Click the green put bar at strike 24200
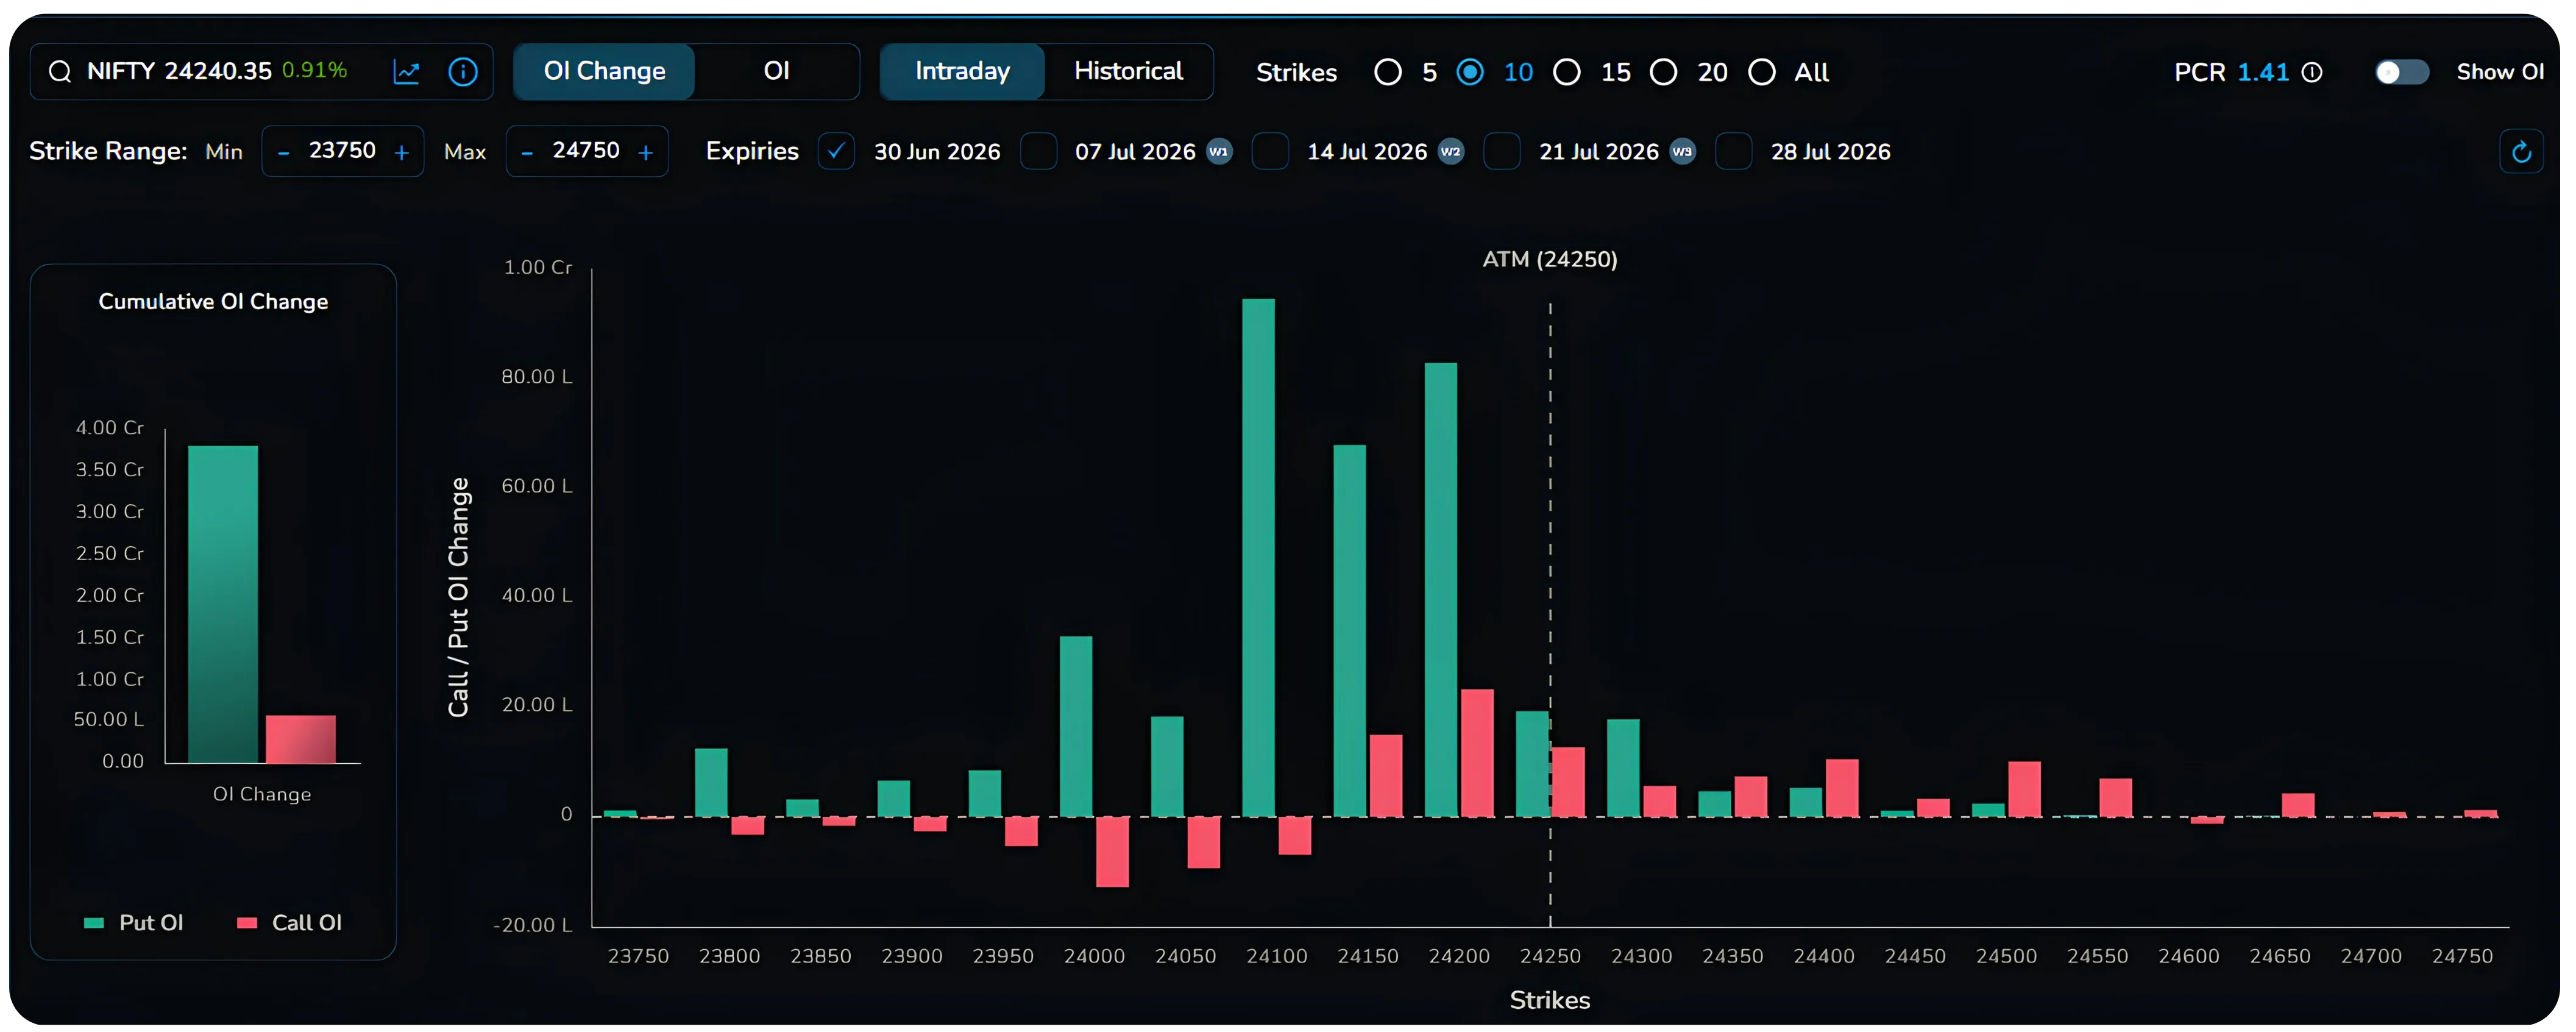The width and height of the screenshot is (2576, 1032). tap(1441, 590)
